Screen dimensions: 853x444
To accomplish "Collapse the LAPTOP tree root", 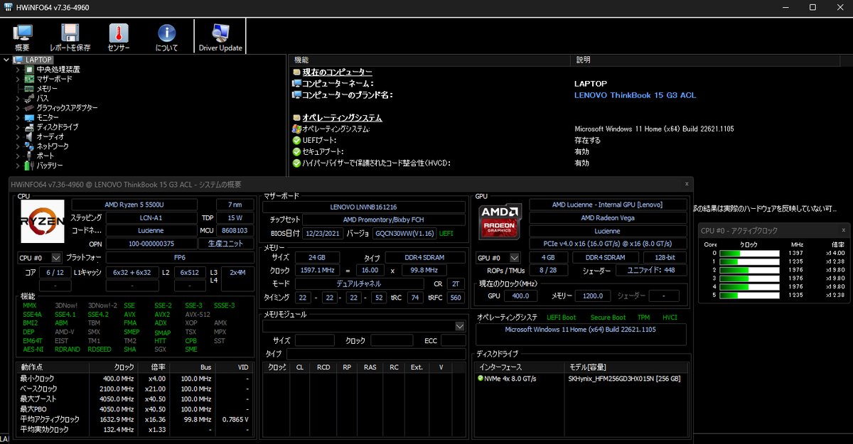I will pos(8,60).
